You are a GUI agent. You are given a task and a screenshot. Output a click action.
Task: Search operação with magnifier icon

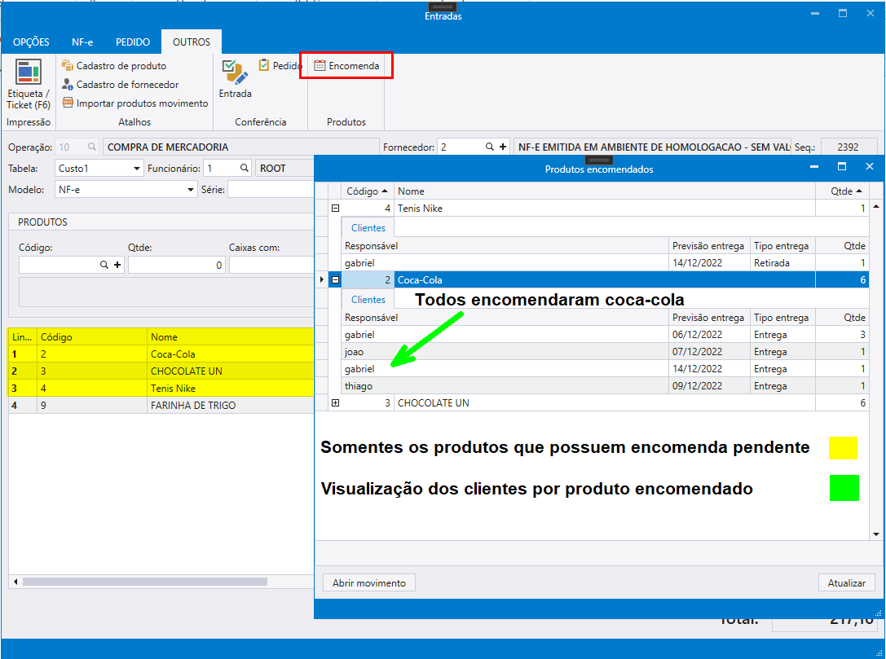pyautogui.click(x=91, y=147)
